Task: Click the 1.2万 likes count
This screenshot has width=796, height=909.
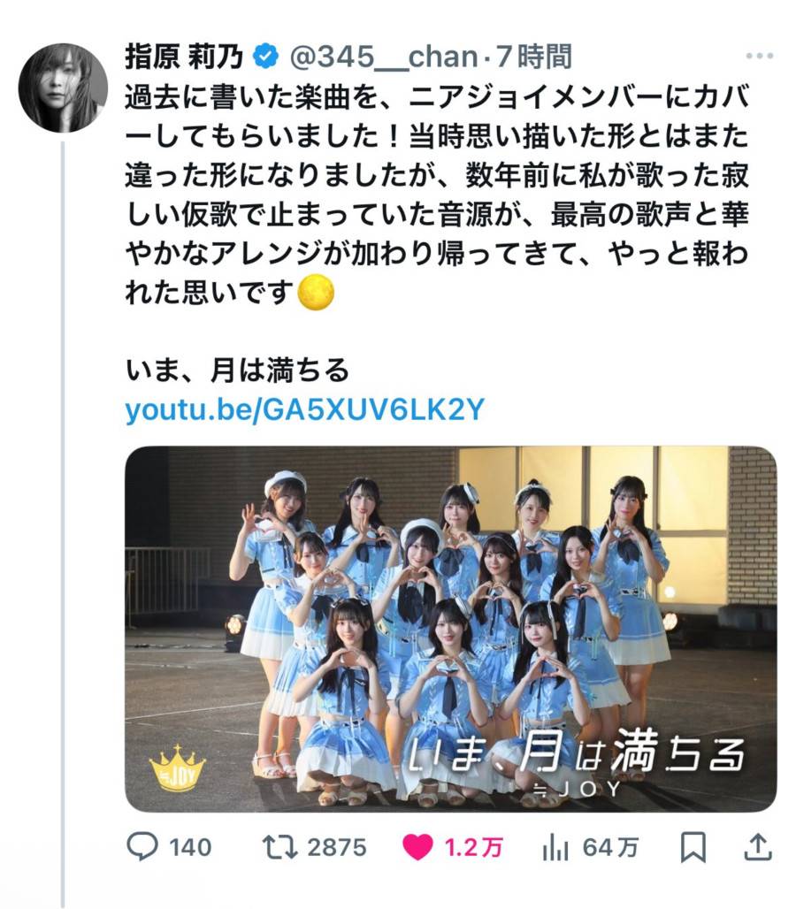Action: click(x=473, y=848)
